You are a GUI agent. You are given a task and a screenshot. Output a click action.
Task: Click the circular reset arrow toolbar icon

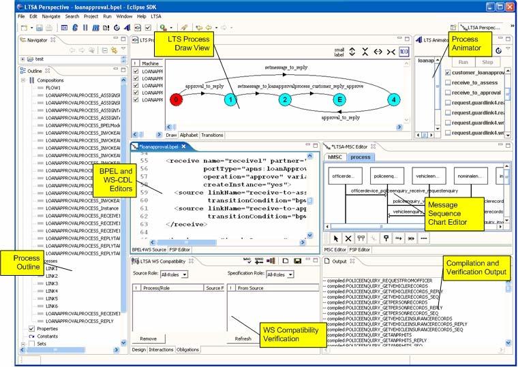(x=117, y=28)
